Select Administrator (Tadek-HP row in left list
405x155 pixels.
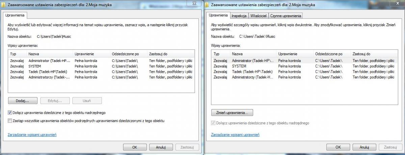pos(101,61)
